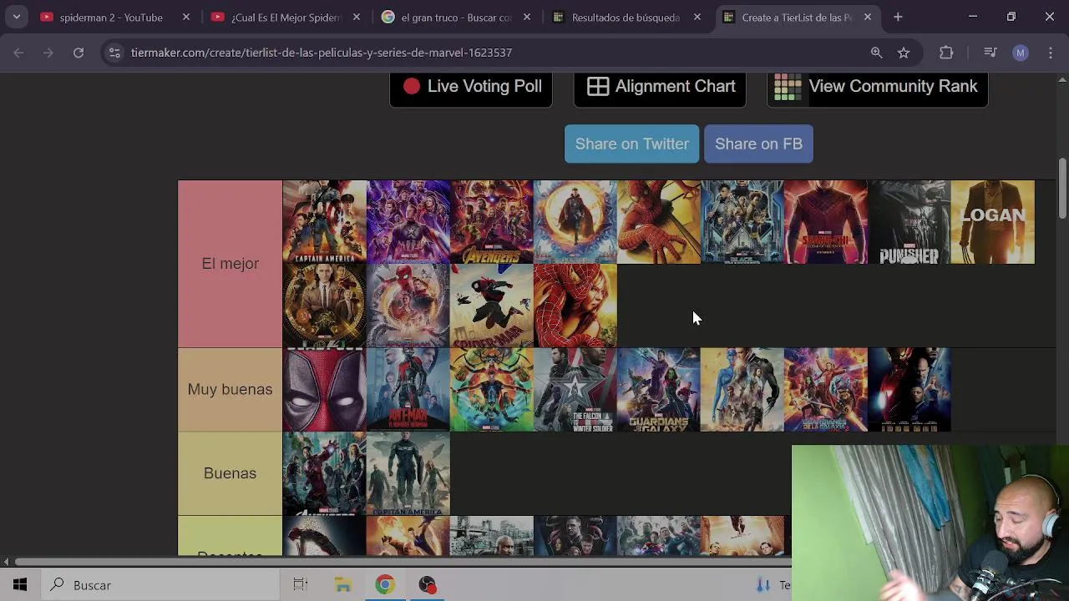
Task: Open View Community Rank
Action: (x=878, y=87)
